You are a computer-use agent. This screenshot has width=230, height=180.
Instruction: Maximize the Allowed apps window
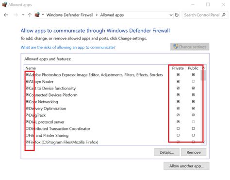(x=208, y=4)
